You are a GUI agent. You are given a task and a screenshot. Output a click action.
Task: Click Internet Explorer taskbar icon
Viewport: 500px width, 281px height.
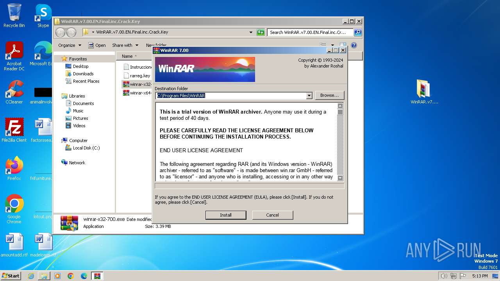[31, 276]
